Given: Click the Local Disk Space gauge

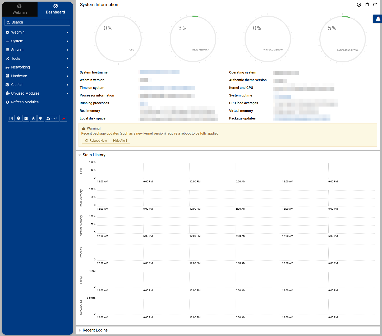Looking at the screenshot, I should tap(343, 39).
